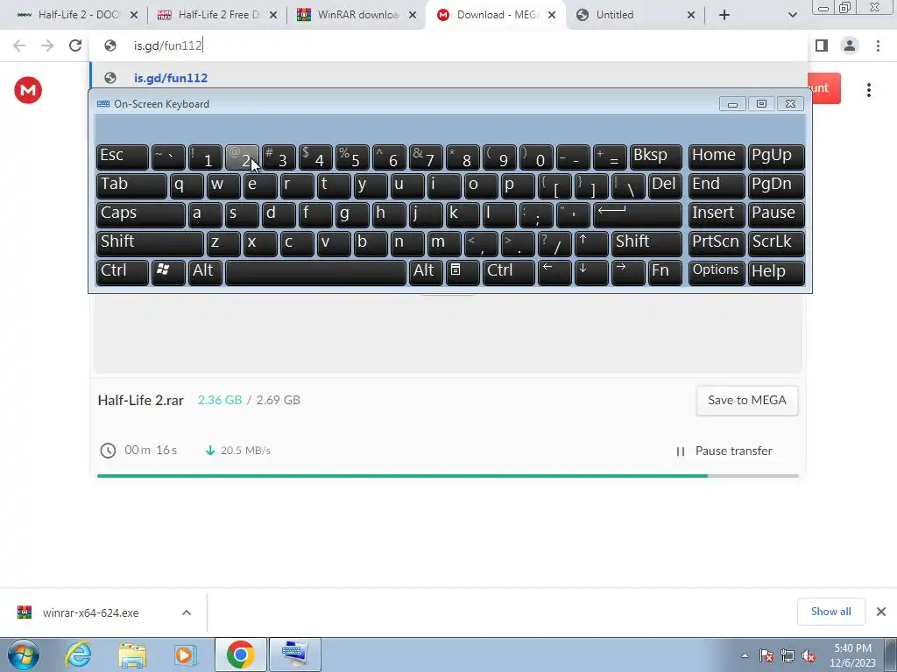Switch to Untitled tab
The width and height of the screenshot is (897, 672).
pyautogui.click(x=635, y=15)
